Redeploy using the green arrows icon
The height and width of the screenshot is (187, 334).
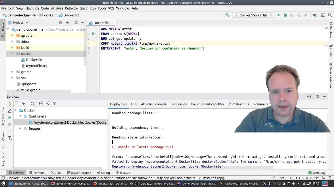coord(10,104)
